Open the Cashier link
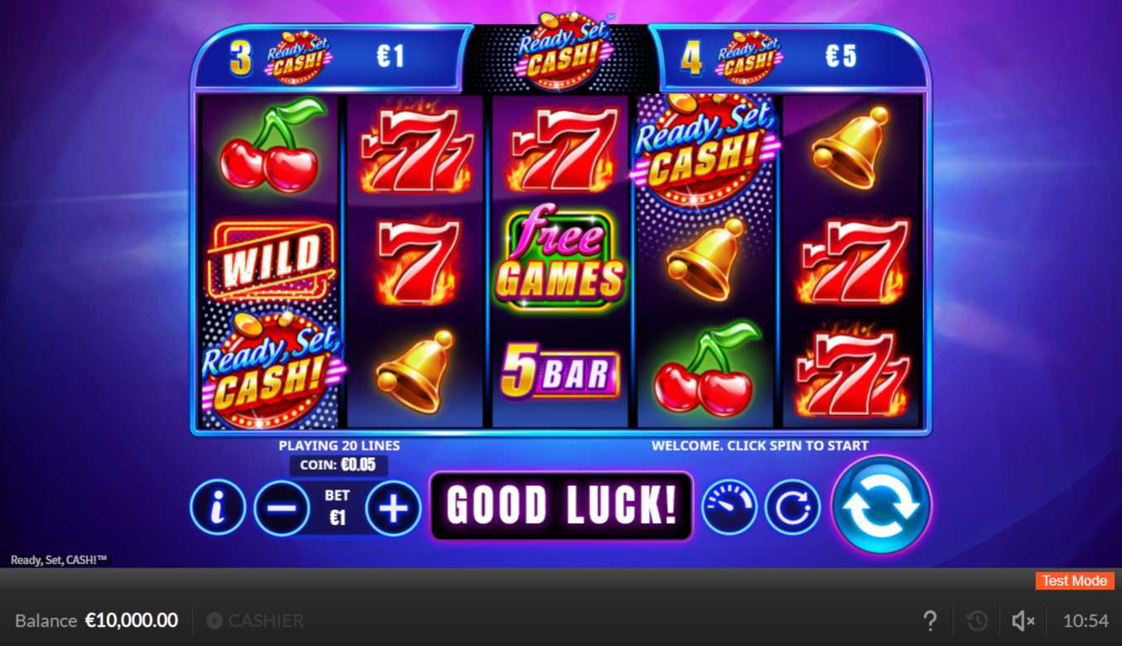The width and height of the screenshot is (1122, 646). [255, 620]
